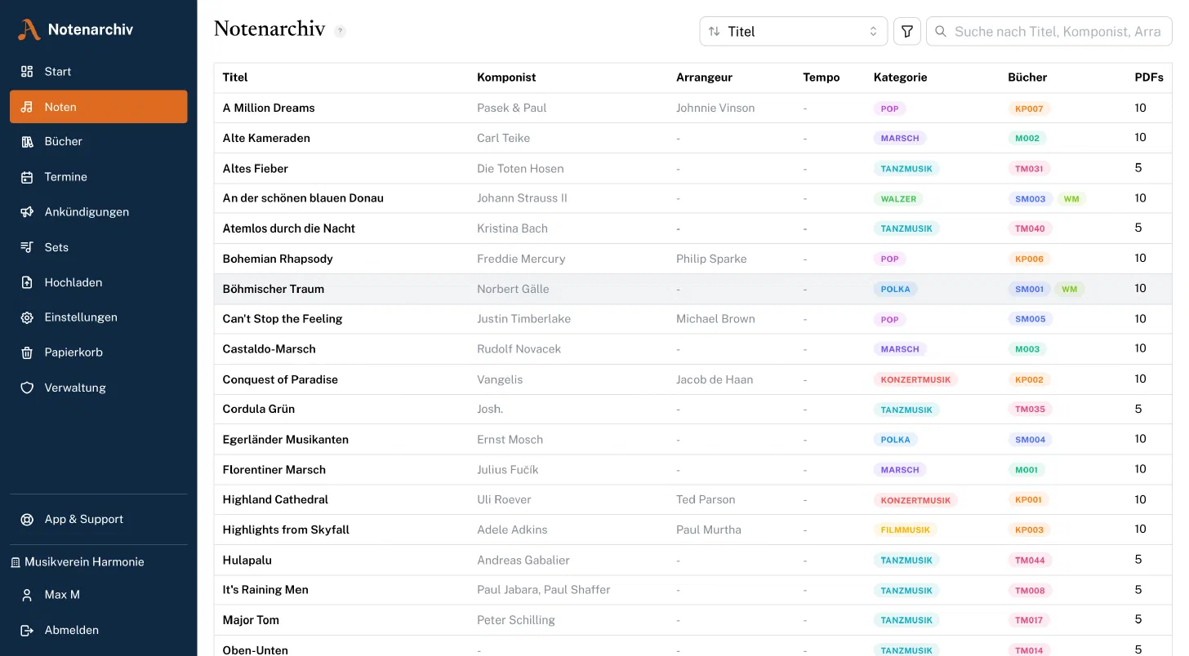Click the Notenarchiv logo icon
The width and height of the screenshot is (1189, 656).
click(x=29, y=30)
